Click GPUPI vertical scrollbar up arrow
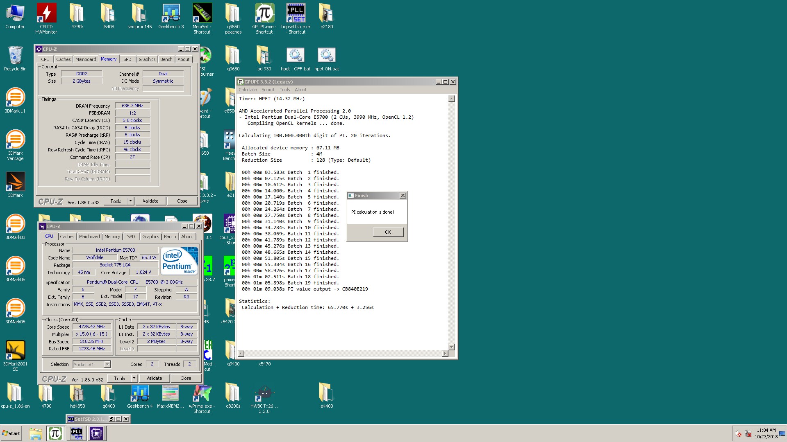The height and width of the screenshot is (442, 787). point(451,99)
